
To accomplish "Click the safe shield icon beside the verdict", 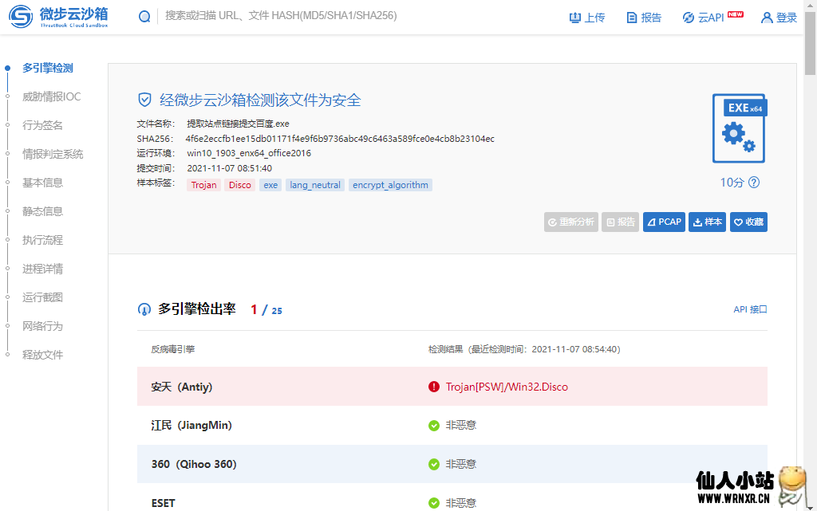I will (144, 100).
